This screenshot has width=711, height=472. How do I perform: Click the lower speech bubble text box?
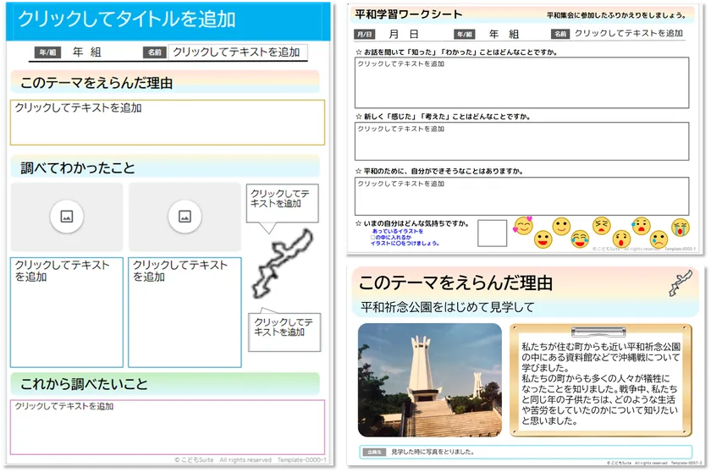286,327
